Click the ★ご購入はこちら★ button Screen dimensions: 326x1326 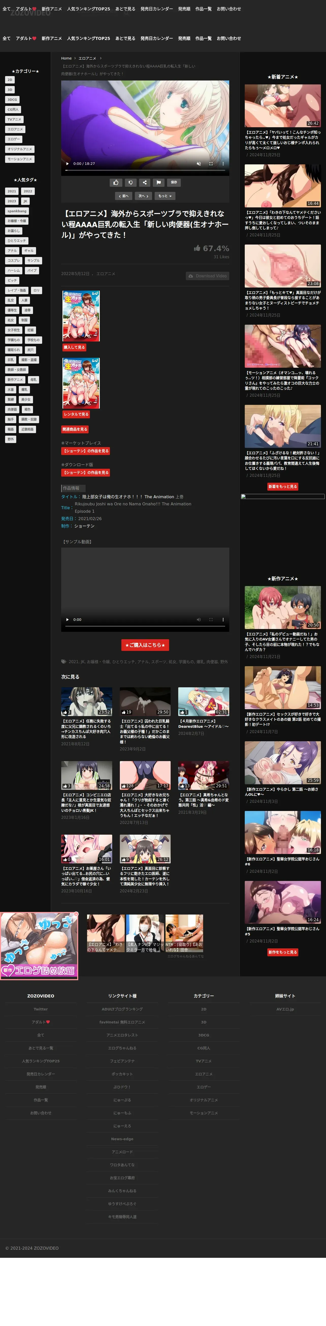pos(145,645)
